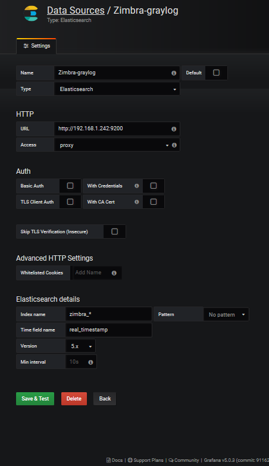Open the Pattern dropdown showing No pattern
Viewport: 269px width, 466px height.
[x=226, y=314]
